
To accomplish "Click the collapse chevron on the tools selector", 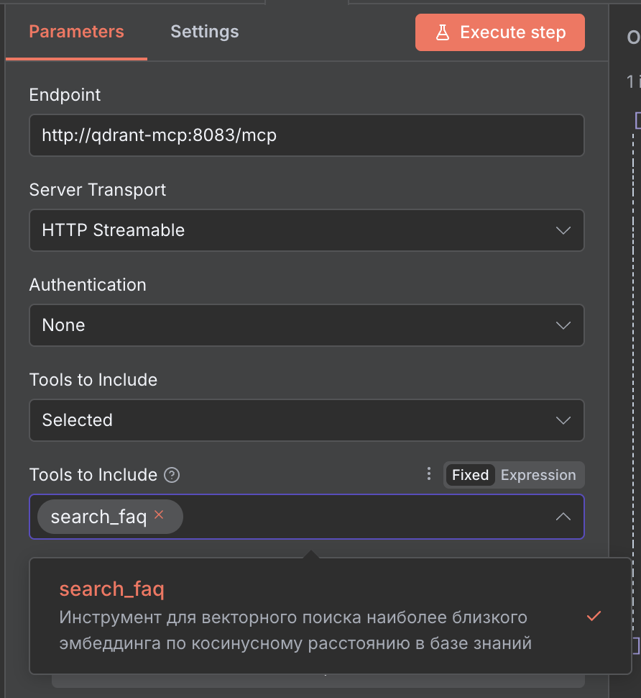I will point(563,517).
